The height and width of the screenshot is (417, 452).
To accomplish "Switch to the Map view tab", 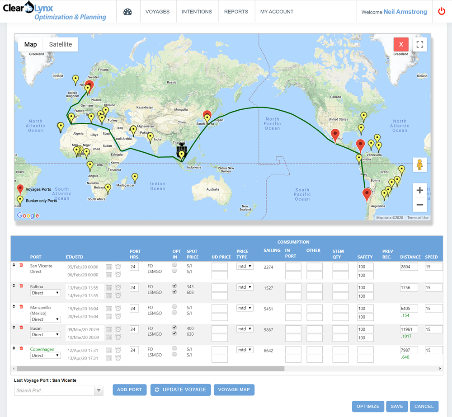I will point(31,44).
